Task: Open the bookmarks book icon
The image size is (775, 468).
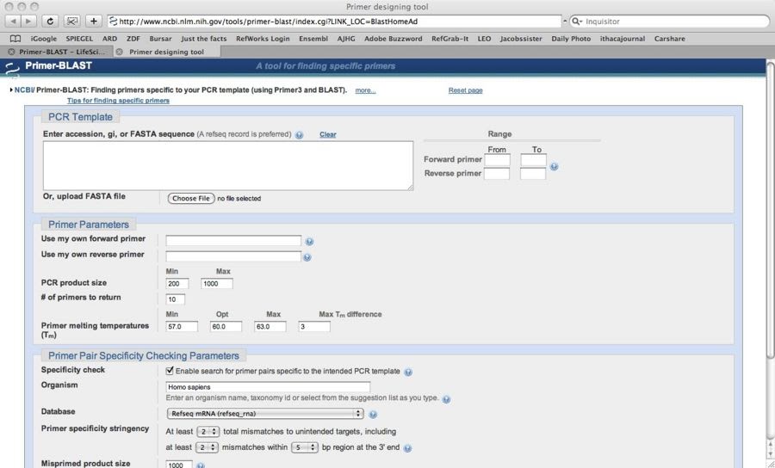Action: [15, 39]
